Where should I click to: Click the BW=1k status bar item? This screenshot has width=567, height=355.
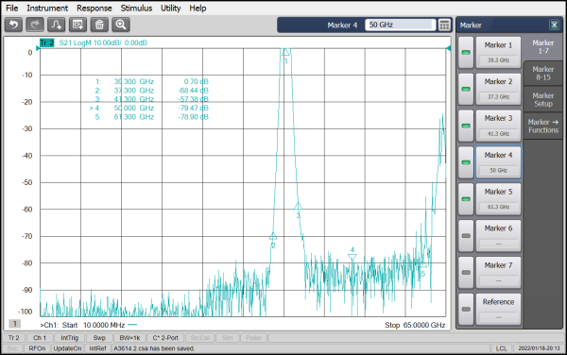tap(129, 338)
